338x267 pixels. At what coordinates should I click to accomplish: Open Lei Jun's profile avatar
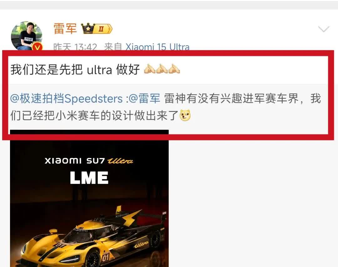27,36
